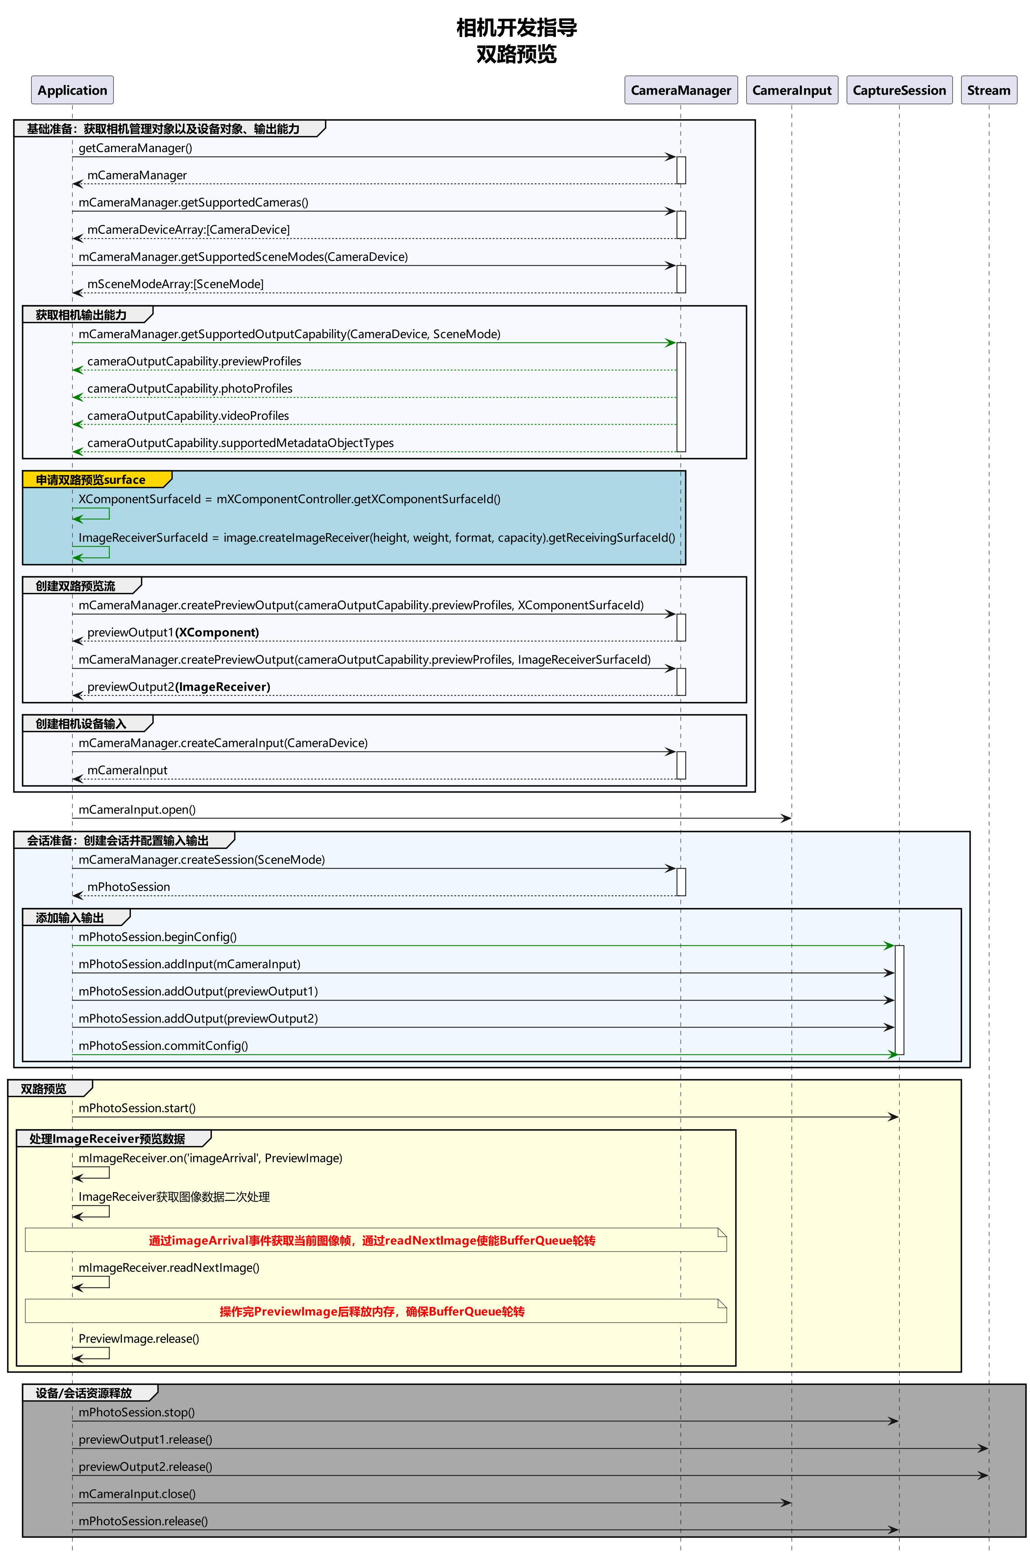Viewport: 1030px width, 1557px height.
Task: Click the 获取相机输出能力 group label
Action: point(81,314)
